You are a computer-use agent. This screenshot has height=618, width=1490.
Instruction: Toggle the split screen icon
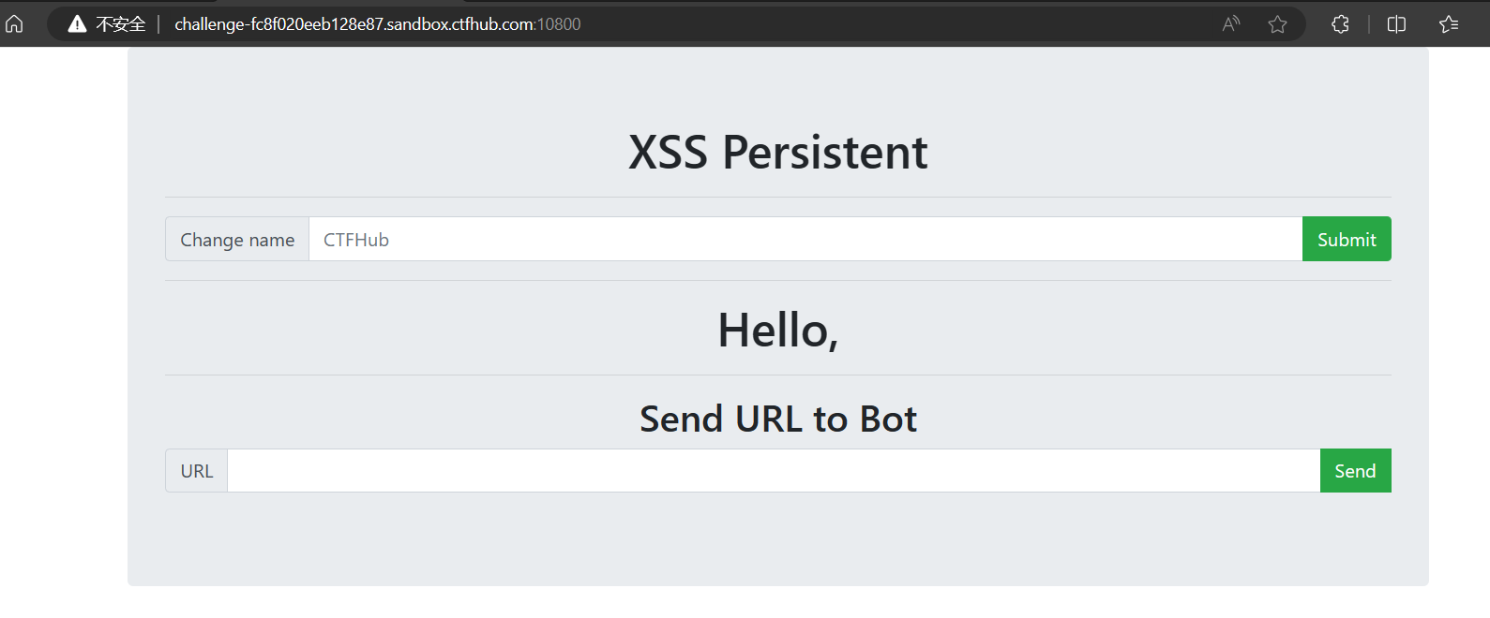pos(1396,24)
